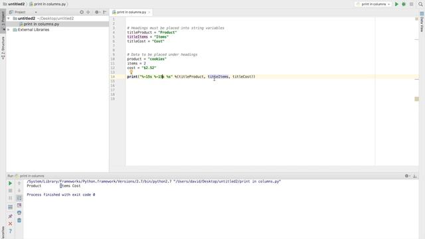Open the Data View side tab
The height and width of the screenshot is (239, 425).
pyautogui.click(x=422, y=22)
